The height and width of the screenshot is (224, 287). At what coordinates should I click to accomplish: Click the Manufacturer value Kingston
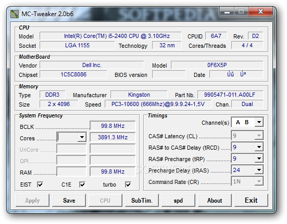[139, 95]
